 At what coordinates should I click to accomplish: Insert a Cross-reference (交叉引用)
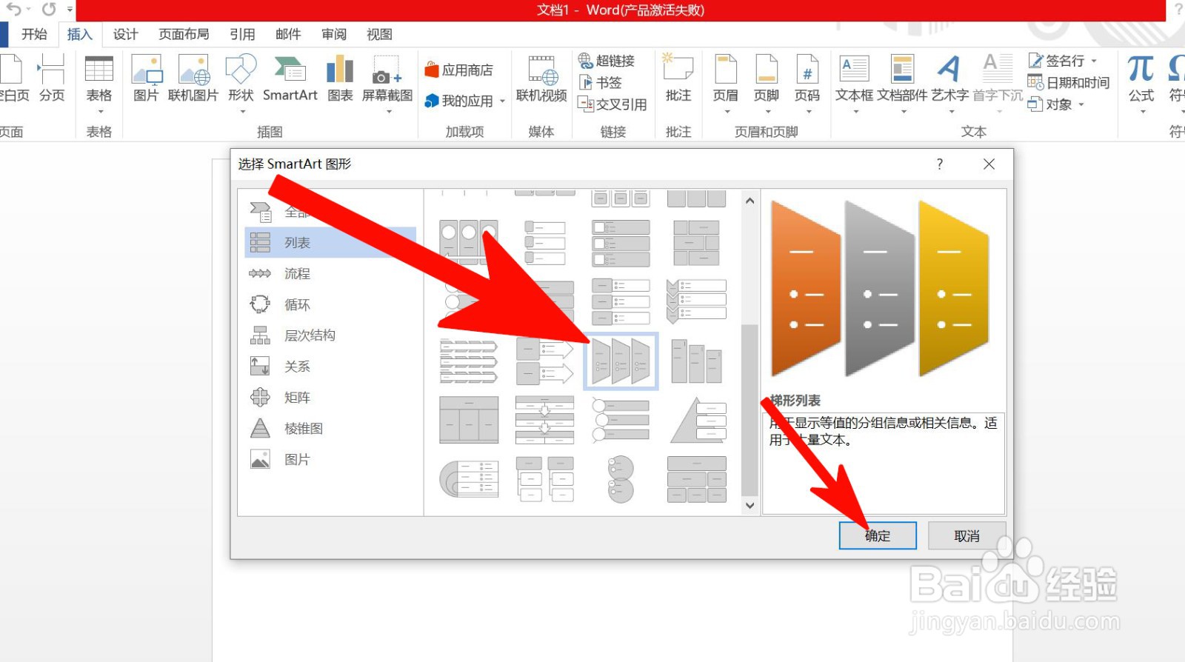tap(612, 104)
